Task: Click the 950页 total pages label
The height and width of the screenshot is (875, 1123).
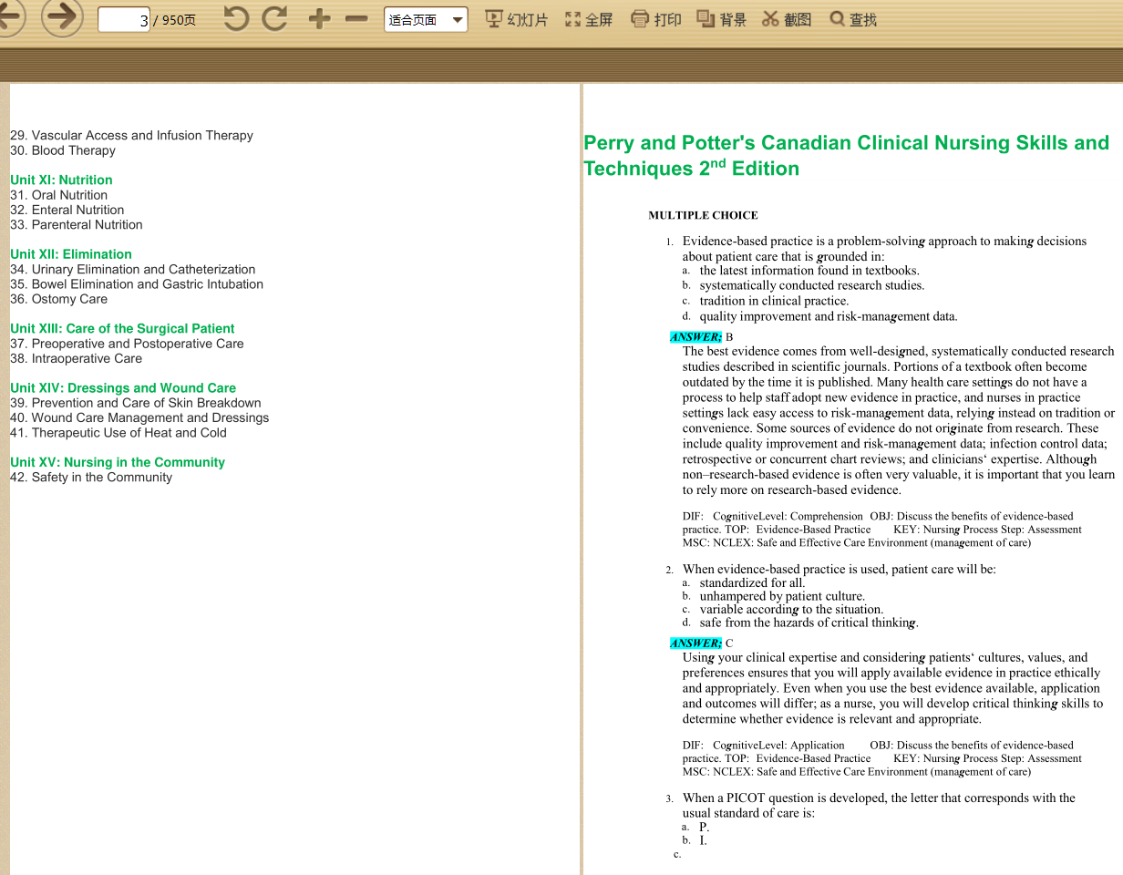Action: (x=179, y=20)
